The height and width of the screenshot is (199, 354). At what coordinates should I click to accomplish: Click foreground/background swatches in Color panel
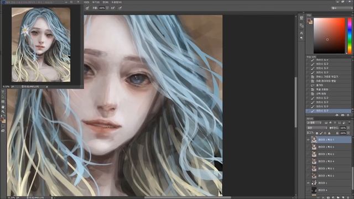pos(310,21)
